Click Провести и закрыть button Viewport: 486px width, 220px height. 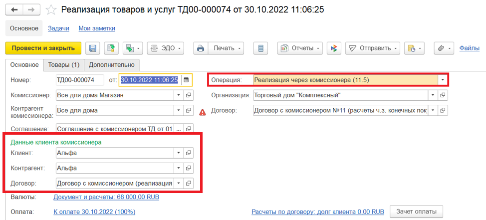[43, 48]
